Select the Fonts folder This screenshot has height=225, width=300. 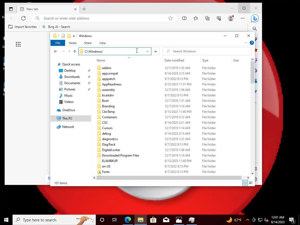point(106,172)
